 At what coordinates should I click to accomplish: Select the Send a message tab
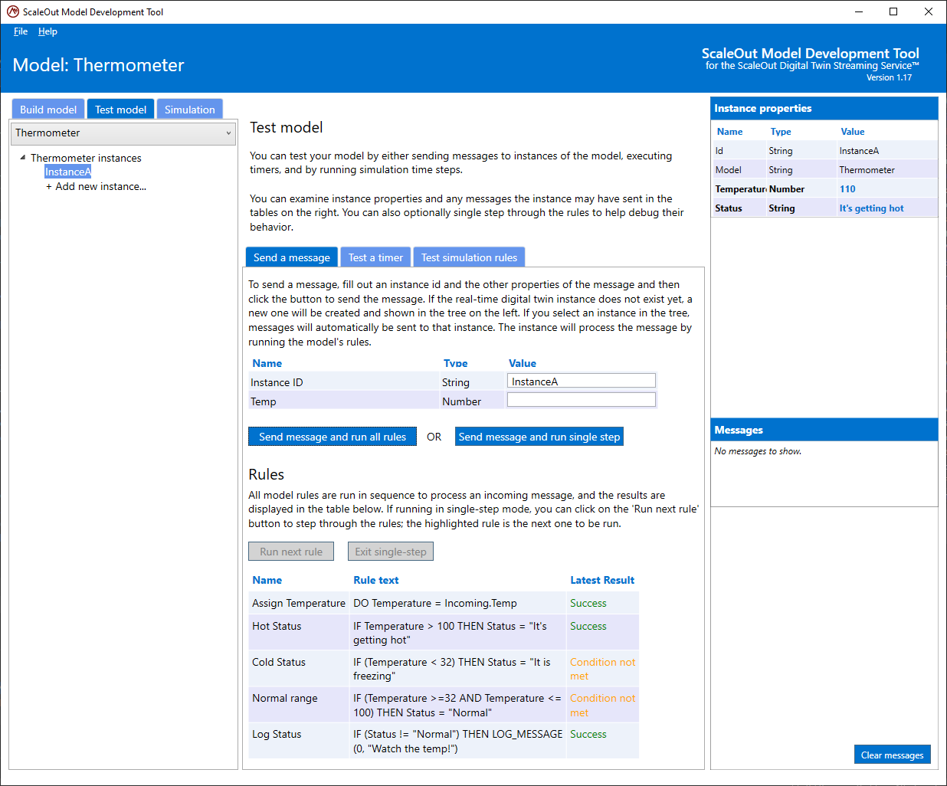tap(291, 257)
